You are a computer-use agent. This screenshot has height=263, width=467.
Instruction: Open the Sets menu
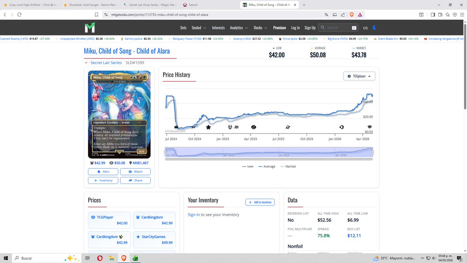pyautogui.click(x=183, y=28)
